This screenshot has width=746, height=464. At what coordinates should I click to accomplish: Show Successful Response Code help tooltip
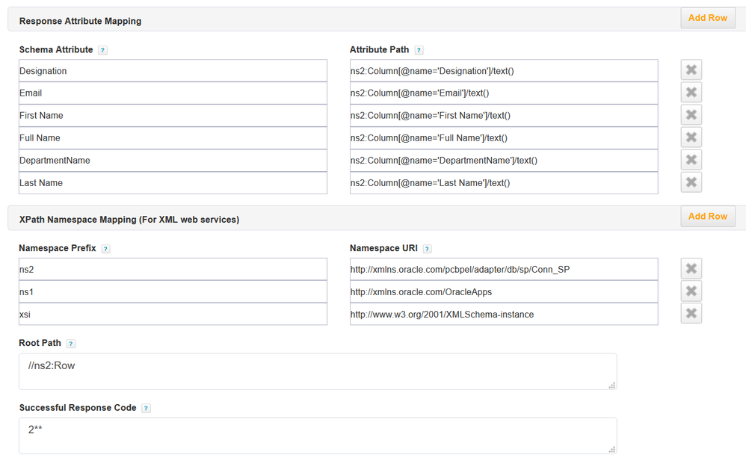coord(146,409)
